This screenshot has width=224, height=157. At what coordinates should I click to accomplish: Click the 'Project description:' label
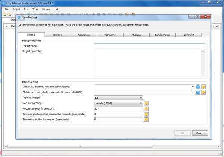[33, 51]
